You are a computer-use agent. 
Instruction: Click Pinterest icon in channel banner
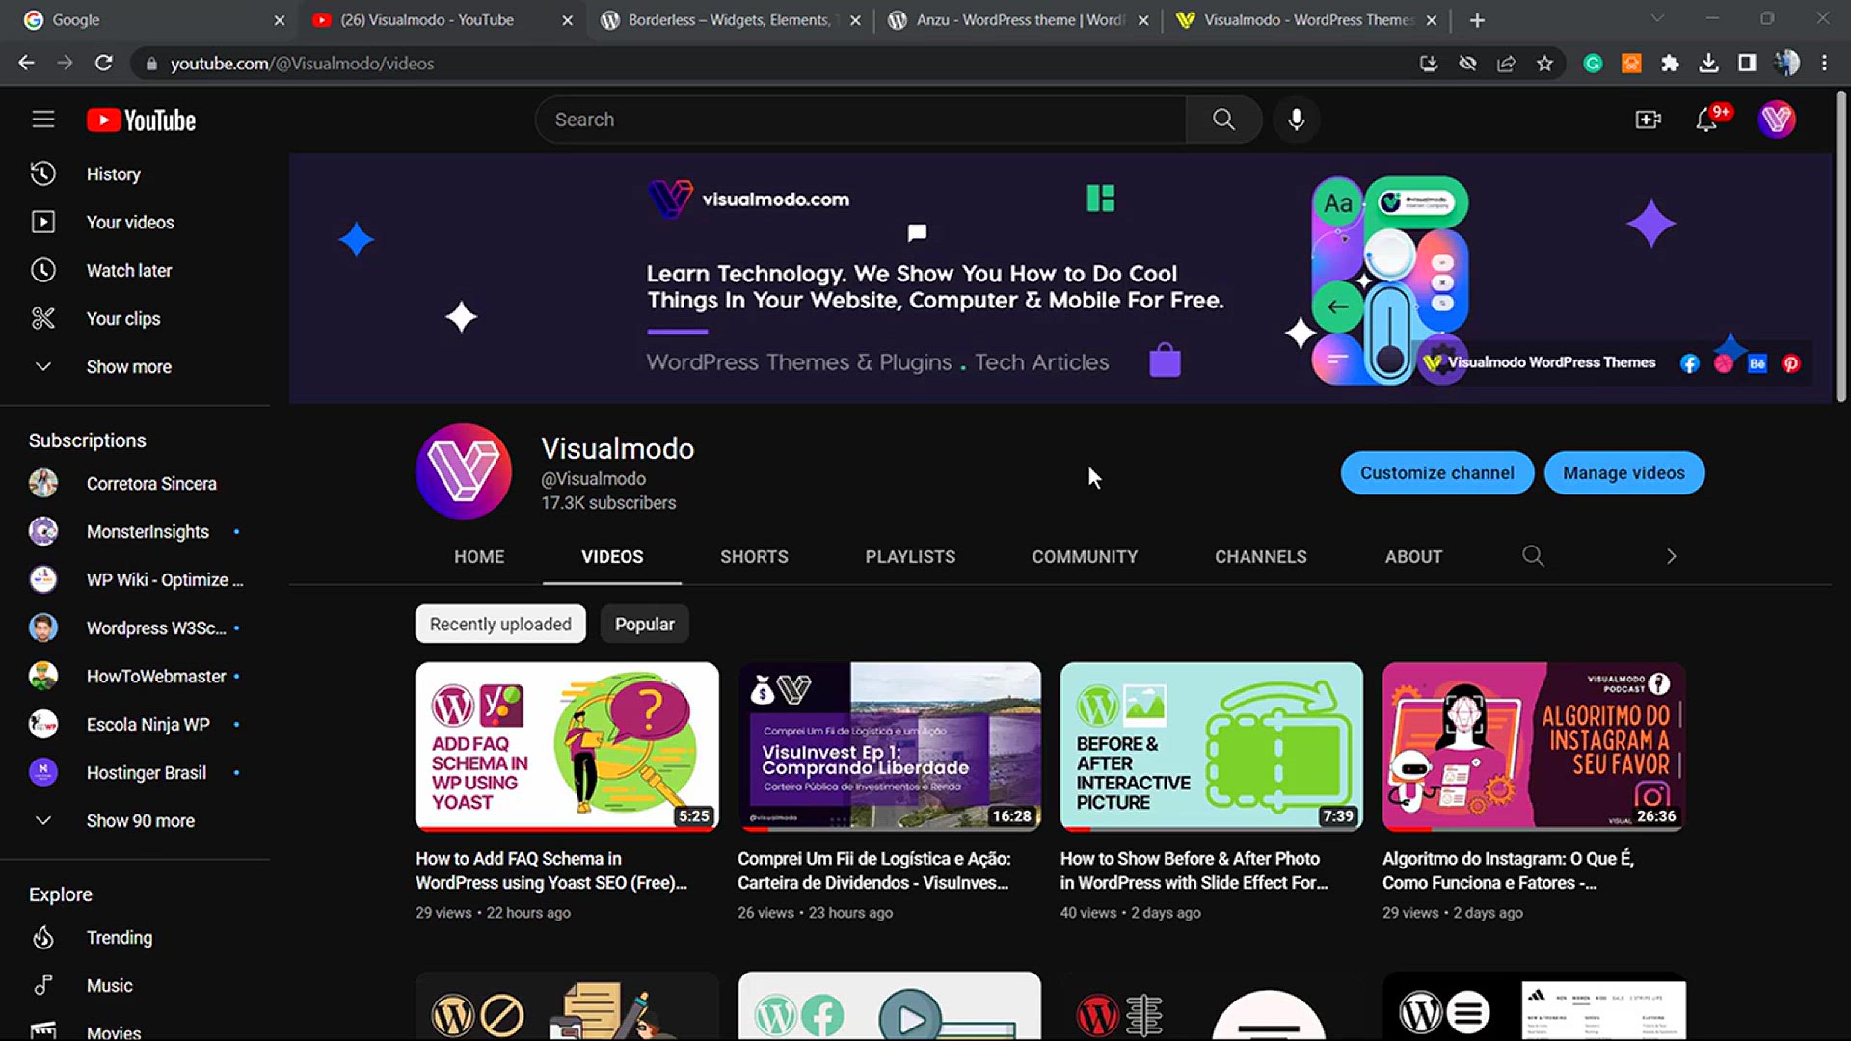click(x=1790, y=363)
